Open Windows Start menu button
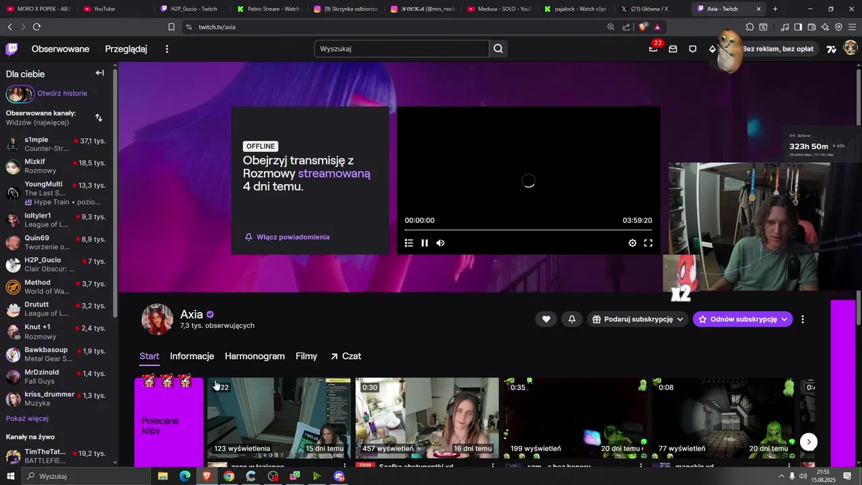The image size is (862, 485). [x=10, y=476]
